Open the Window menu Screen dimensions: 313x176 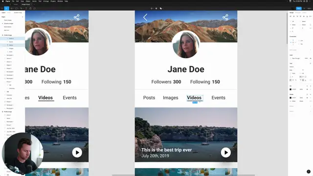(x=60, y=1)
